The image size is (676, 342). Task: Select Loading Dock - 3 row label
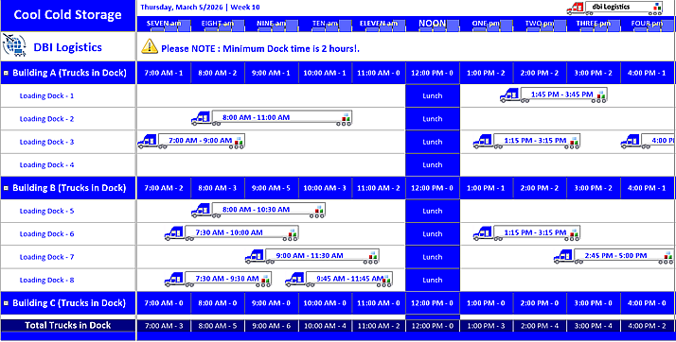(46, 142)
